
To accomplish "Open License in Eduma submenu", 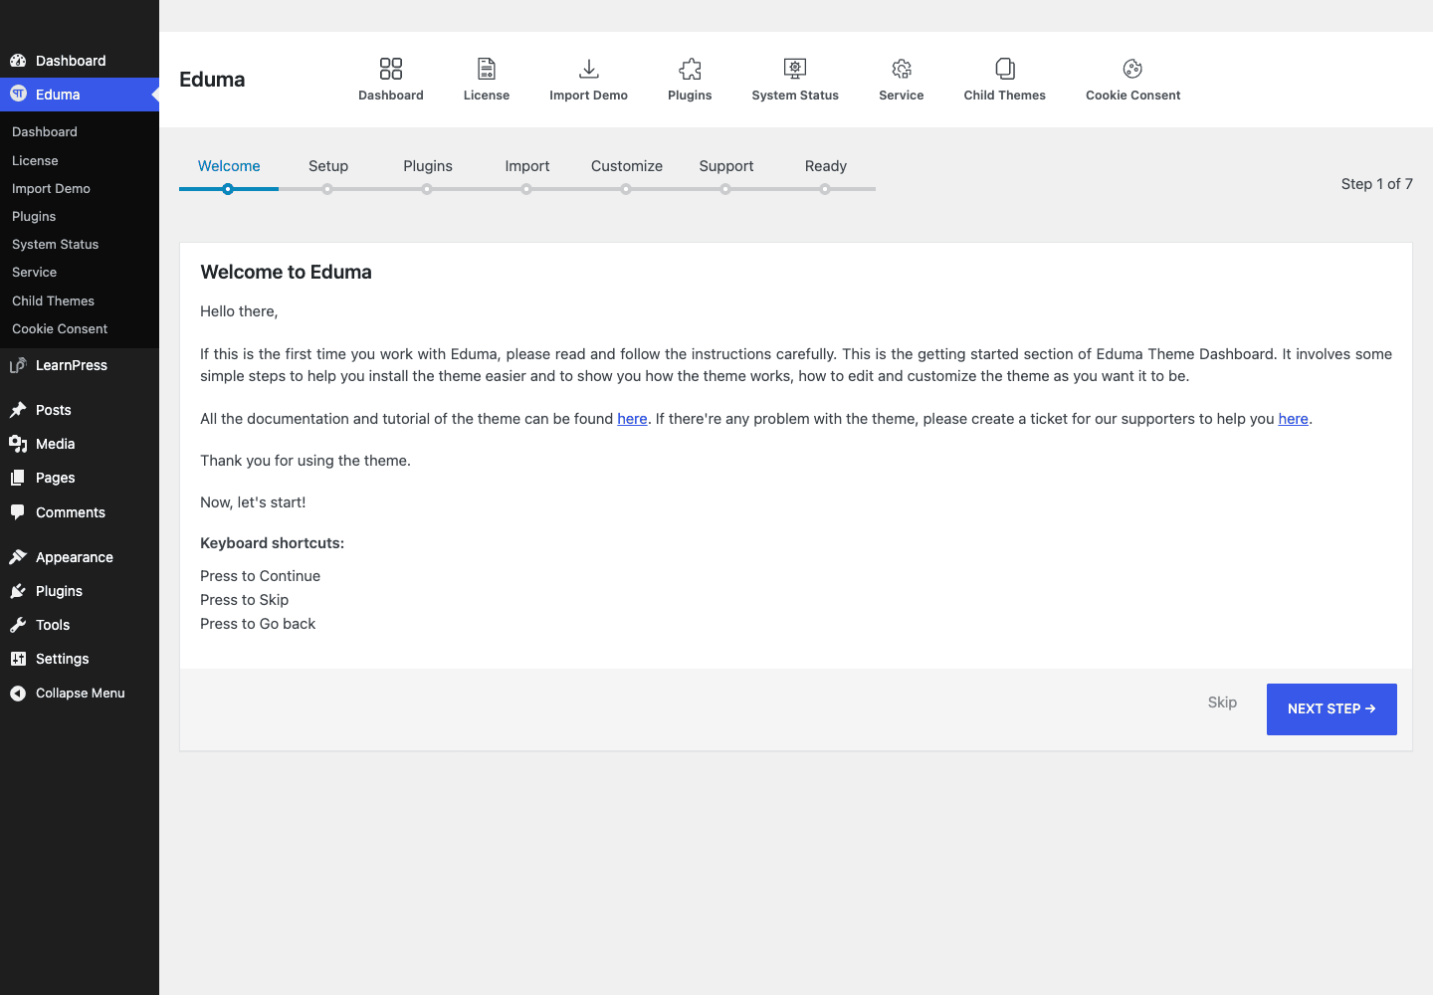I will (35, 160).
